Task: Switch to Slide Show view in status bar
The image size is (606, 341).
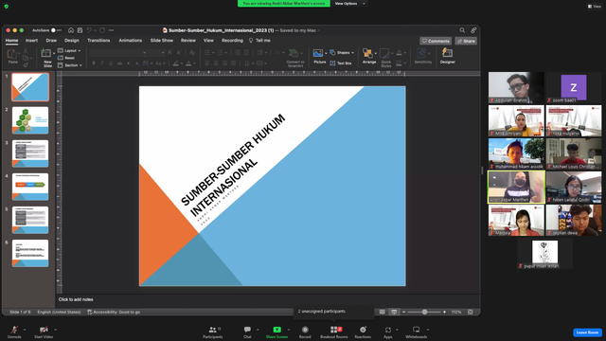Action: click(394, 312)
